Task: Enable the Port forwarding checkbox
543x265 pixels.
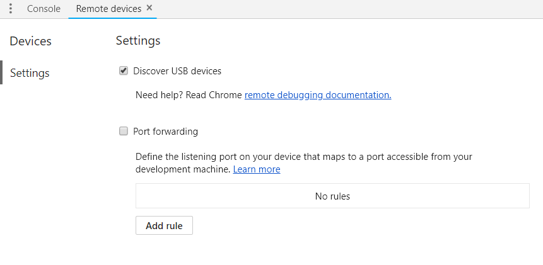Action: coord(124,132)
